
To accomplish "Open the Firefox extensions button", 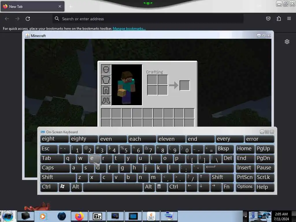I will coord(279,18).
